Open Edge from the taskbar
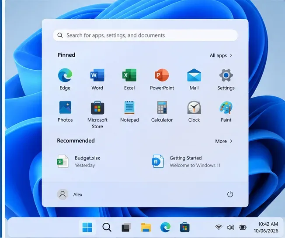The image size is (285, 238). coord(165,227)
